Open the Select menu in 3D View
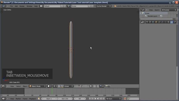This screenshot has height=101, width=179. click(x=18, y=86)
